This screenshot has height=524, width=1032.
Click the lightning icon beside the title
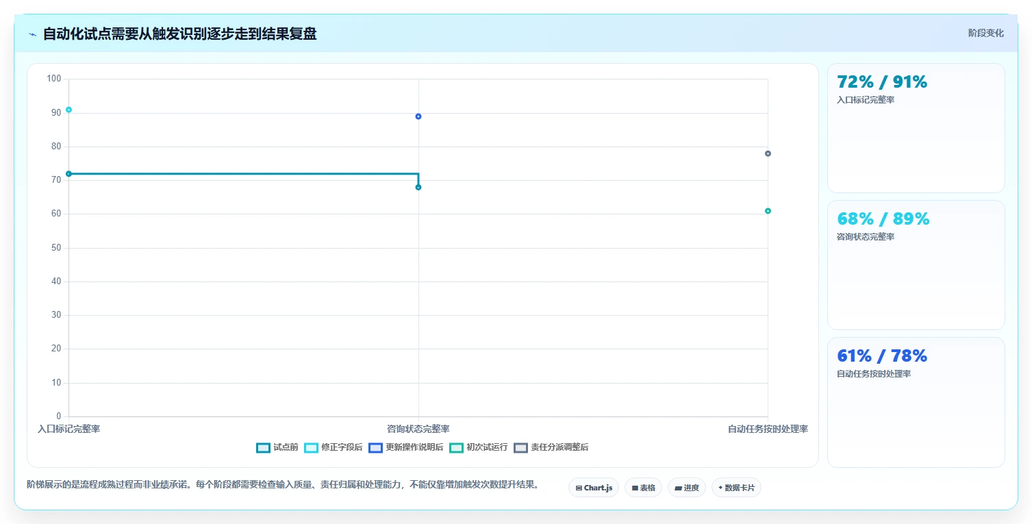tap(32, 34)
